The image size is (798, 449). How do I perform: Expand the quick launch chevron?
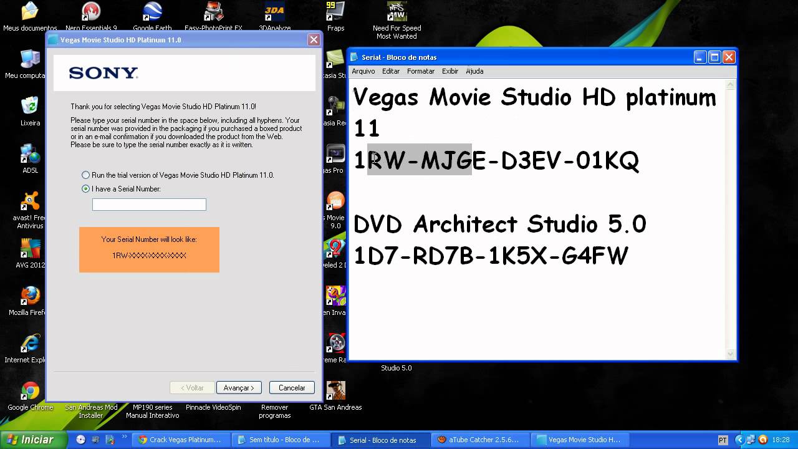125,437
